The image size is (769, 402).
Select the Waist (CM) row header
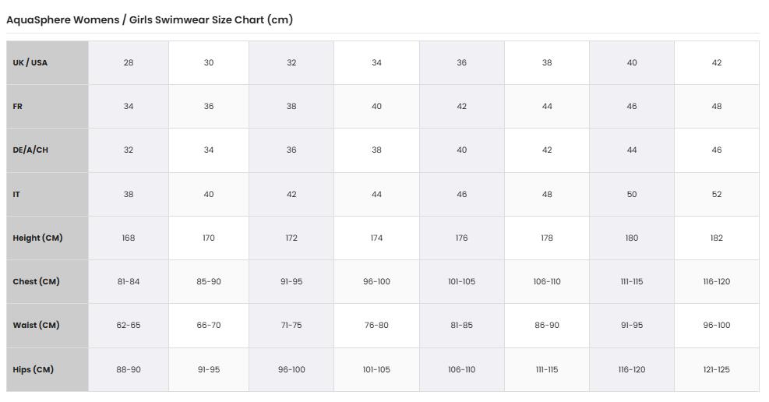(x=47, y=325)
